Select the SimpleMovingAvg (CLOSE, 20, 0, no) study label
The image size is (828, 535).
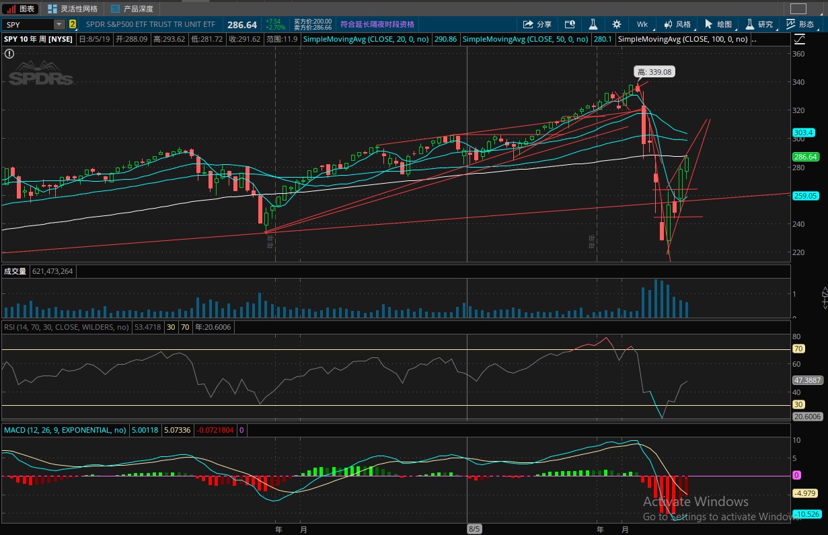click(x=367, y=39)
